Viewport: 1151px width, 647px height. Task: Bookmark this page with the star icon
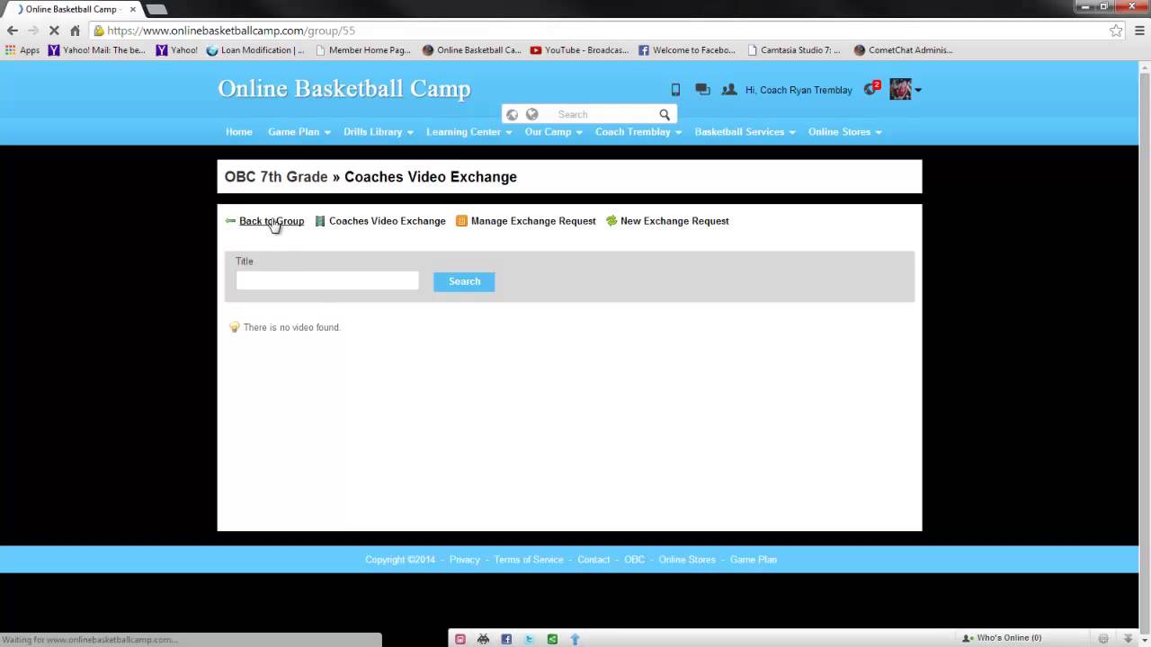click(x=1116, y=31)
